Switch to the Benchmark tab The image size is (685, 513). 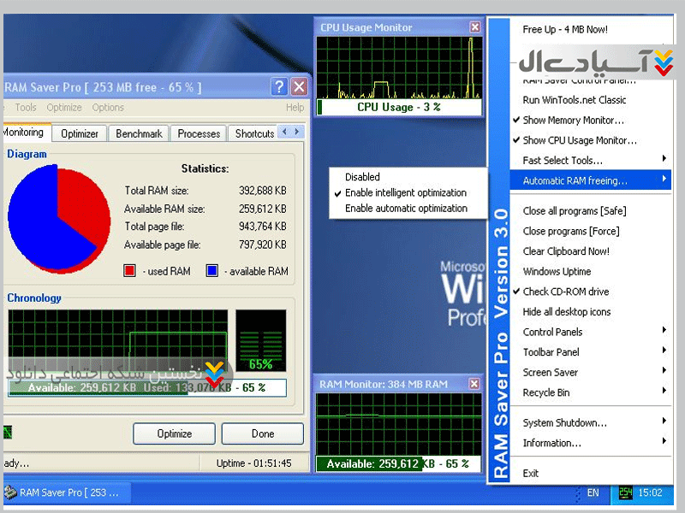(x=139, y=133)
